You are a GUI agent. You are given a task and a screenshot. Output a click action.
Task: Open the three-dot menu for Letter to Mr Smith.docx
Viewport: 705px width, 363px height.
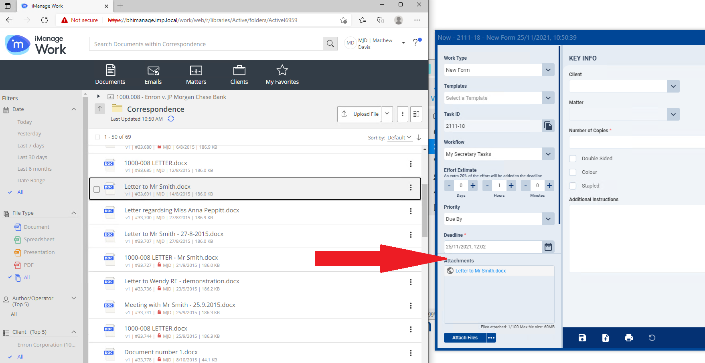pyautogui.click(x=411, y=188)
